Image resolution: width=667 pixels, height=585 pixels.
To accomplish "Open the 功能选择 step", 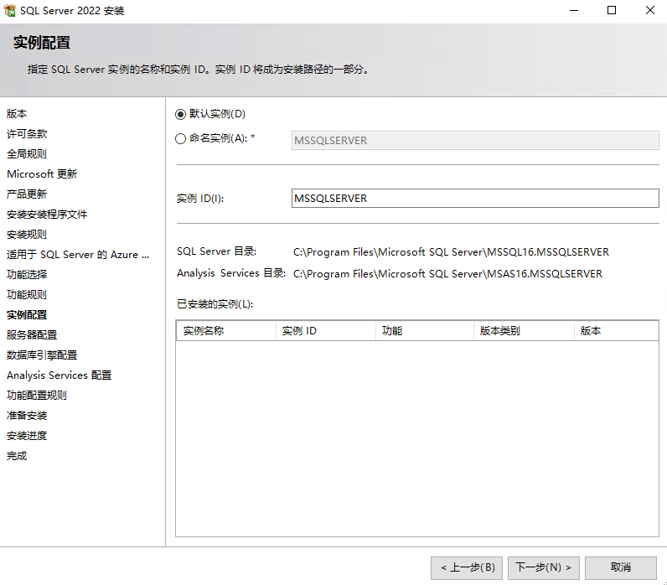I will click(27, 274).
